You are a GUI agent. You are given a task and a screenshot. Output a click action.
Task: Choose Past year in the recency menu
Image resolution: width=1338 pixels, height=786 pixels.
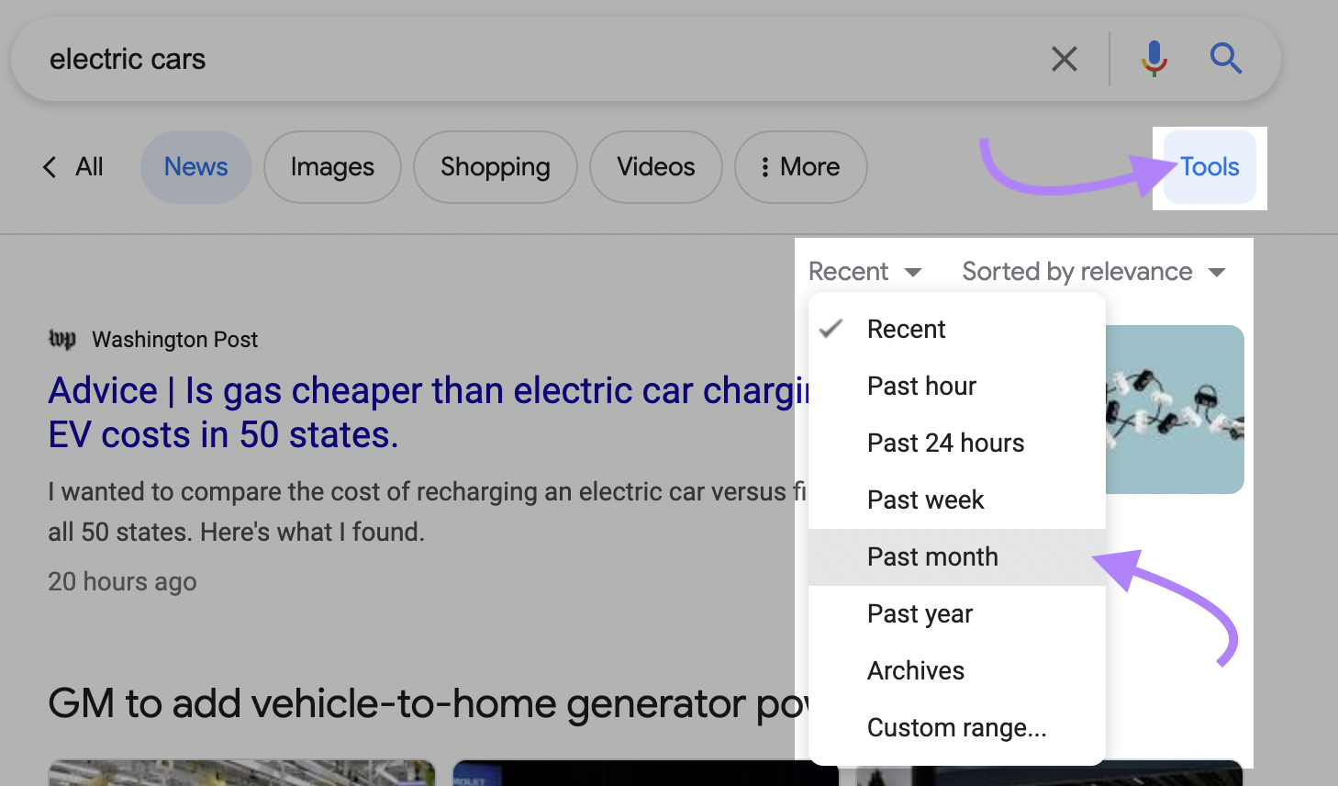920,613
